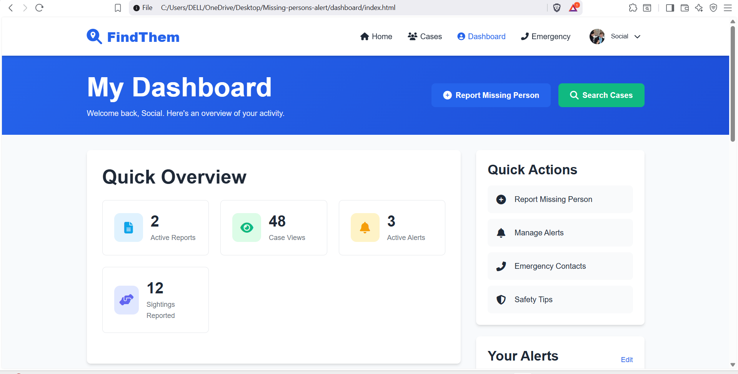Image resolution: width=738 pixels, height=374 pixels.
Task: Click the blue document icon for Active Reports
Action: (128, 227)
